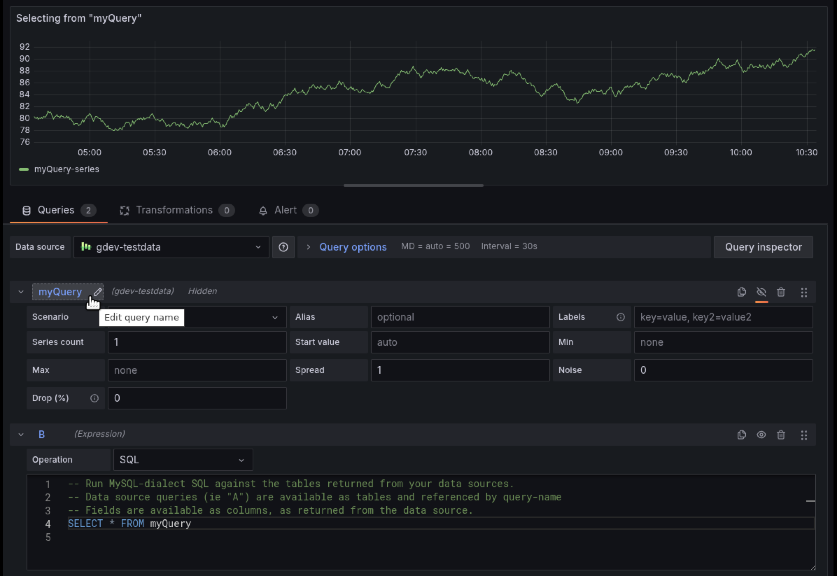Image resolution: width=837 pixels, height=576 pixels.
Task: Collapse the myQuery query row
Action: pos(21,291)
